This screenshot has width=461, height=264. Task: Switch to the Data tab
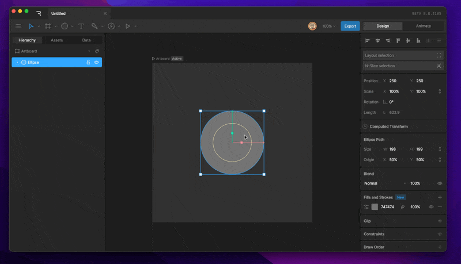[x=86, y=40]
